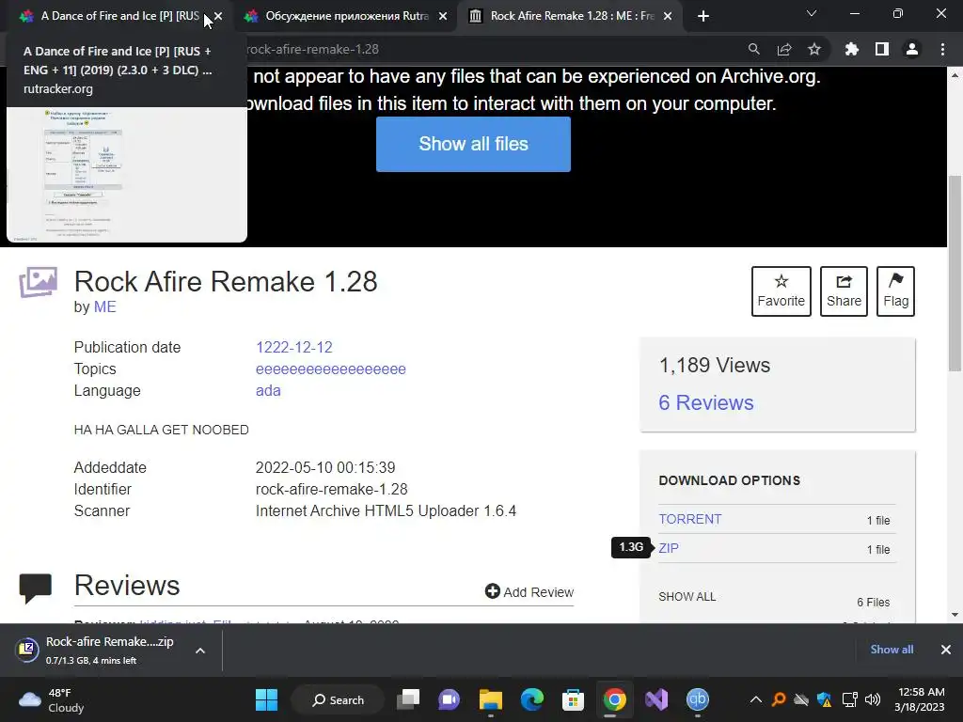Open the tab search chevron
Image resolution: width=963 pixels, height=722 pixels.
click(x=812, y=13)
